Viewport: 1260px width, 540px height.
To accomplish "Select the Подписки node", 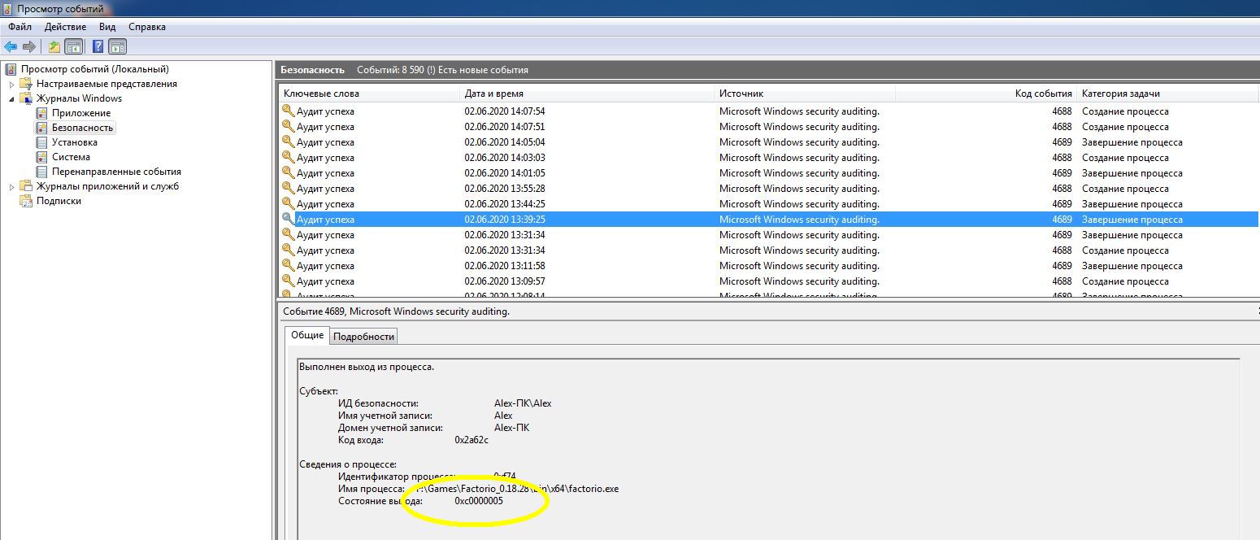I will point(59,201).
